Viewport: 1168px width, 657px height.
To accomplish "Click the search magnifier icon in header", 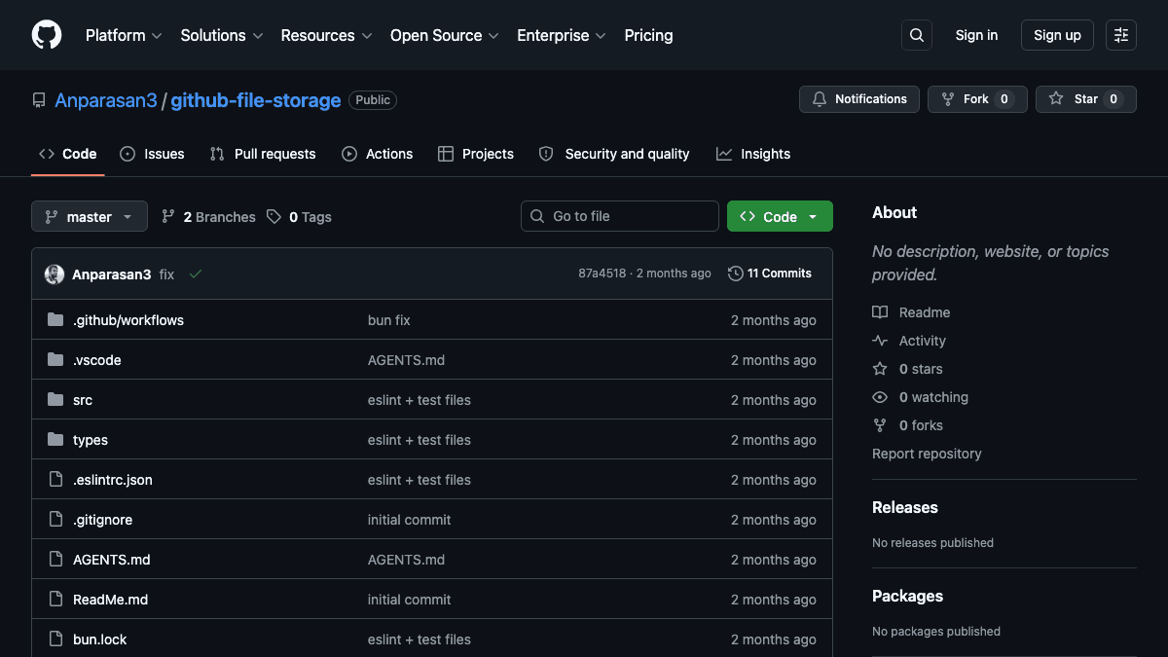I will [x=917, y=35].
